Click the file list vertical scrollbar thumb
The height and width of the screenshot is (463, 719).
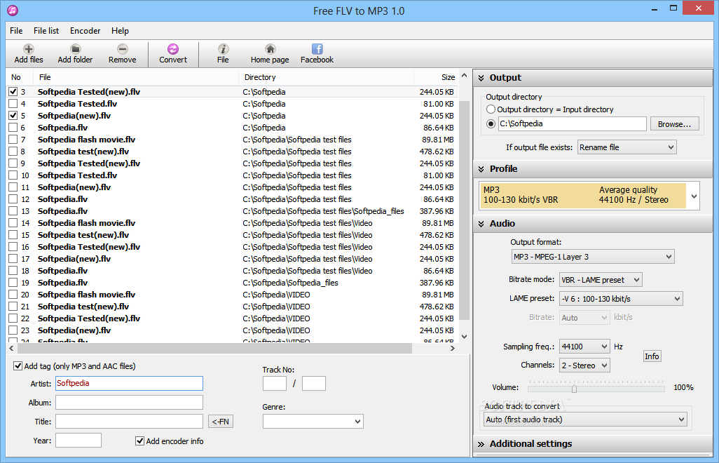464,209
